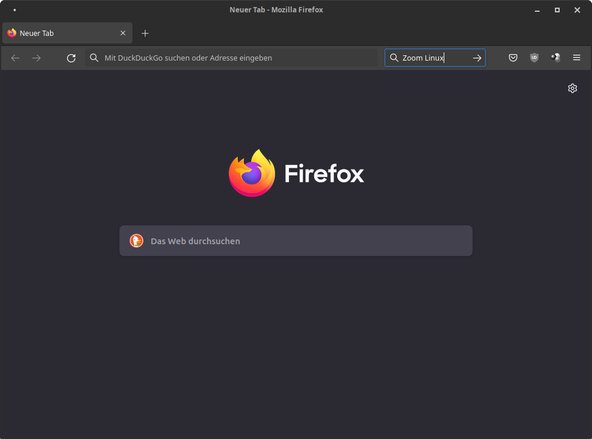Focus the DuckDuckGo address bar

click(231, 58)
